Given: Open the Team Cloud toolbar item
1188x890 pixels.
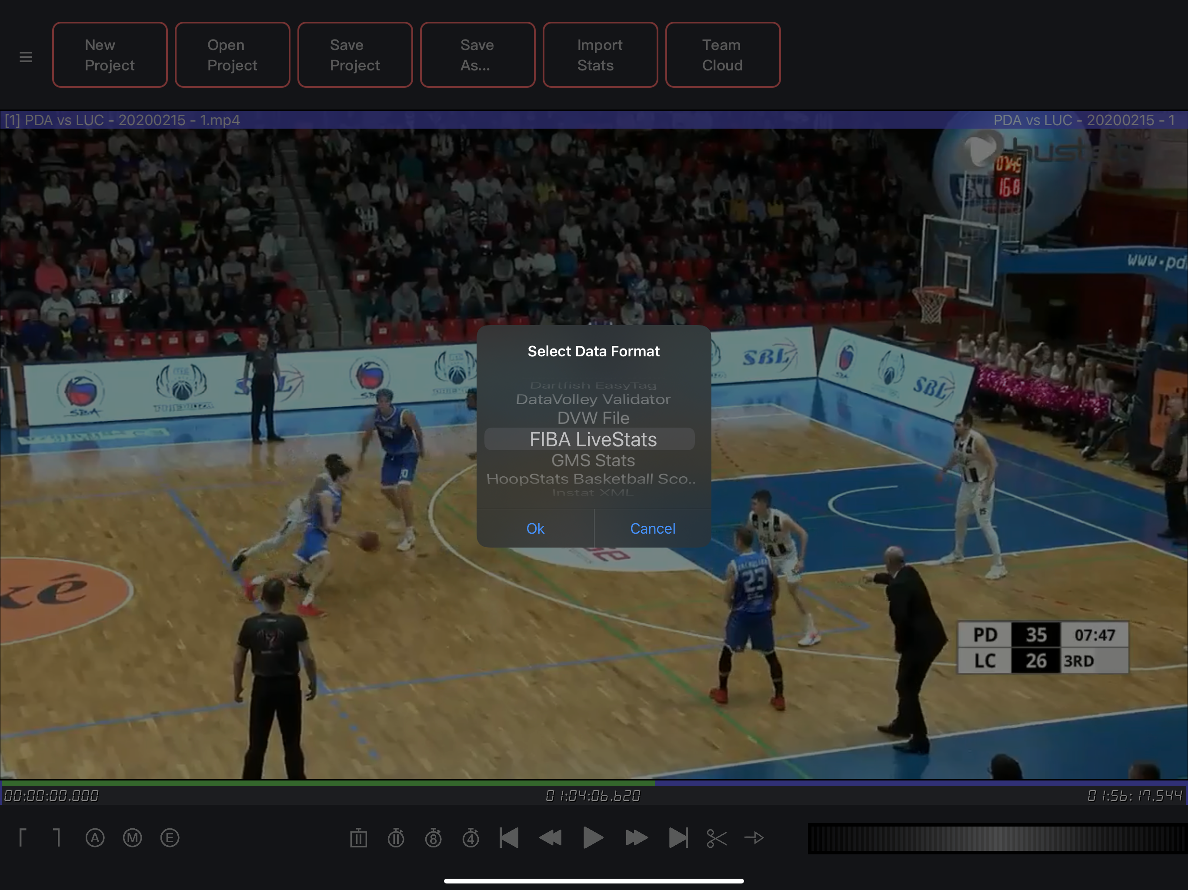Looking at the screenshot, I should click(x=722, y=55).
